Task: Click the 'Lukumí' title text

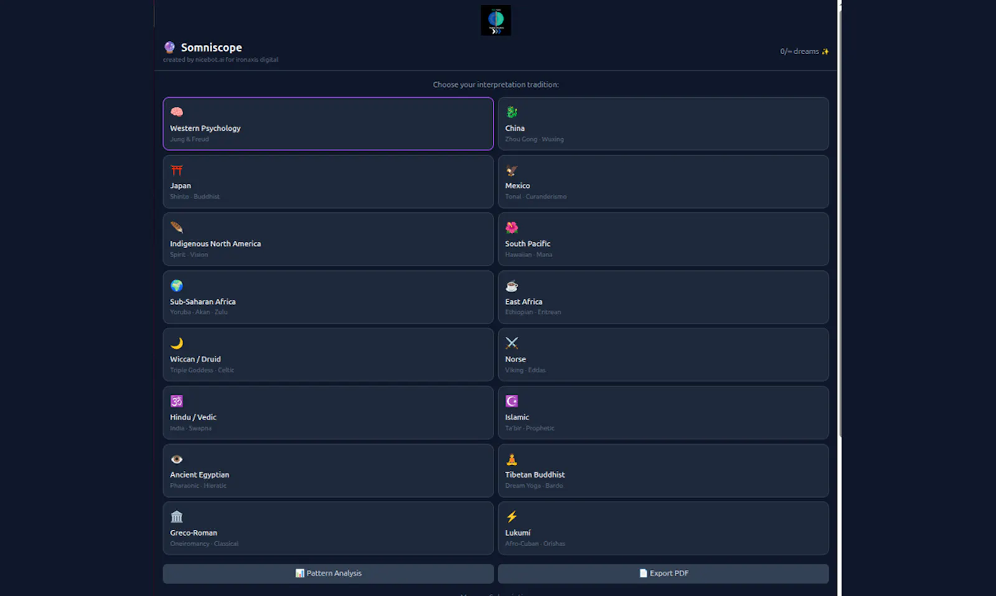Action: point(518,532)
